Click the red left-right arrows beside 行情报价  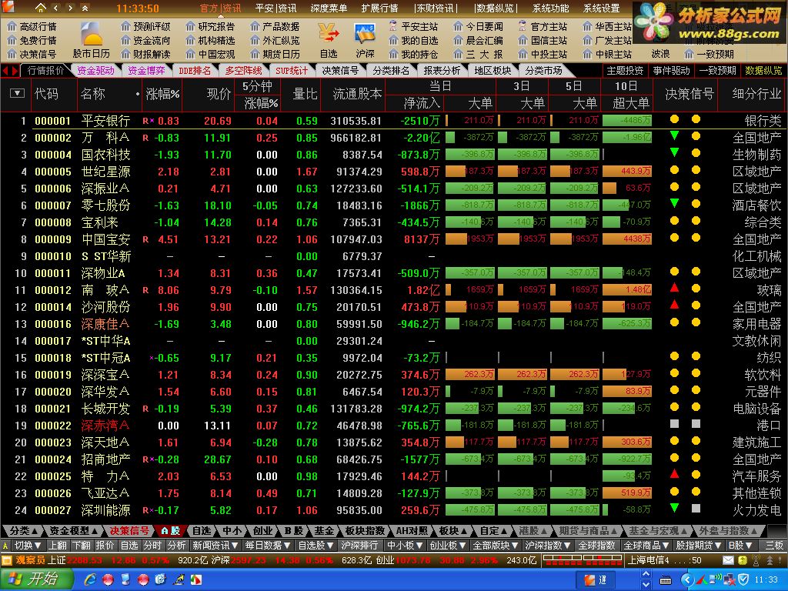click(x=10, y=71)
